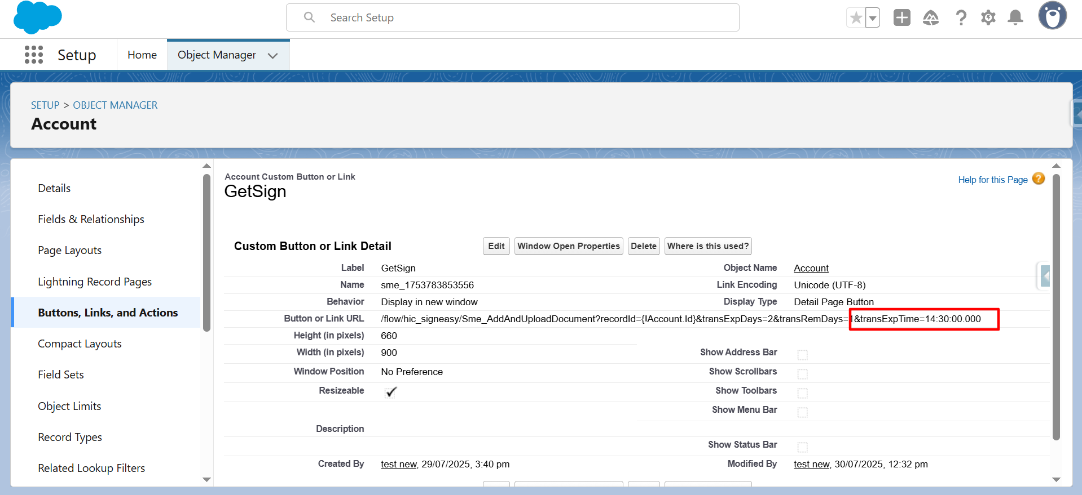
Task: Click the Unicode (UTF-8) value
Action: (x=830, y=285)
